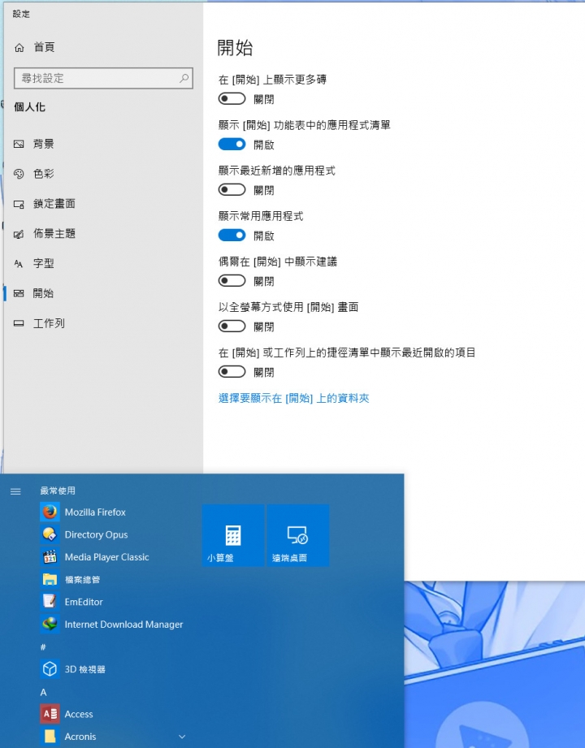Launch Directory Opus icon
This screenshot has height=748, width=585.
coord(50,534)
